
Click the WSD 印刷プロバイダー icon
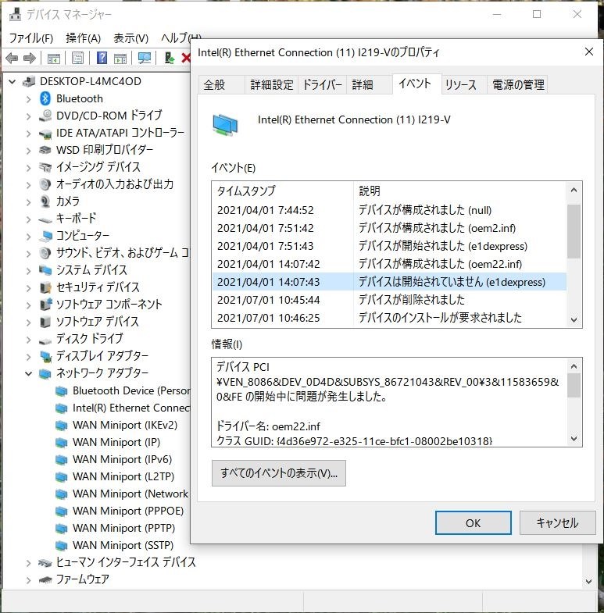[x=45, y=150]
